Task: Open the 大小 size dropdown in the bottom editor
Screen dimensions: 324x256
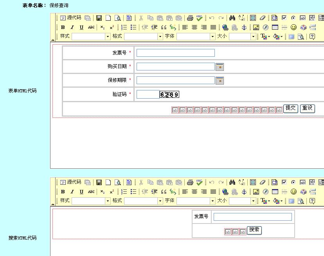Action: [x=243, y=201]
